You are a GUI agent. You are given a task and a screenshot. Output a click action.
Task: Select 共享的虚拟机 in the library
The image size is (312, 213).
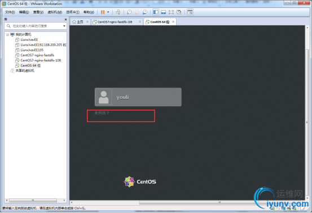pos(25,71)
